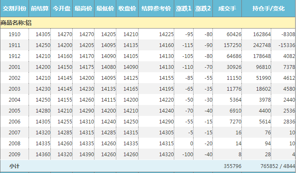Select the 最低价 column header
The height and width of the screenshot is (173, 296).
click(x=105, y=8)
